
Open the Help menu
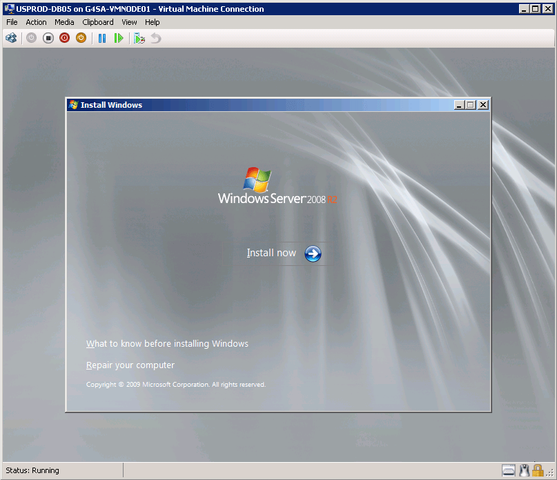(152, 22)
